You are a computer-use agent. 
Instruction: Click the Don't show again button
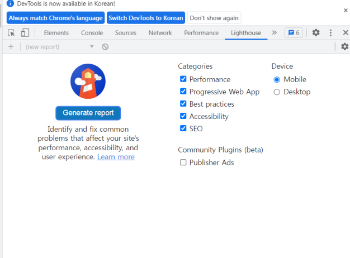coord(214,18)
